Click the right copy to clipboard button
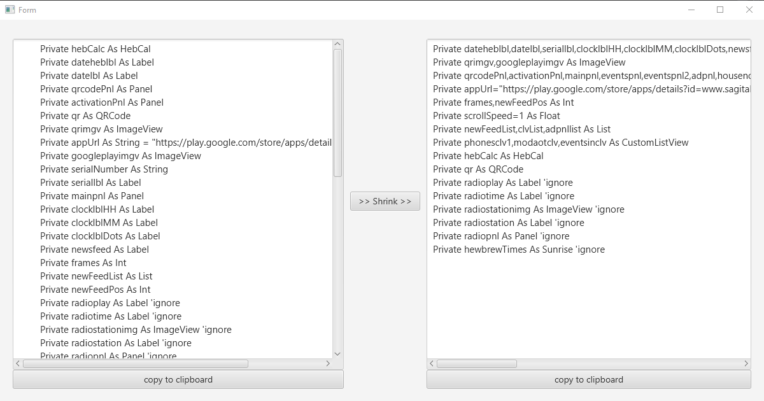764x401 pixels. pyautogui.click(x=589, y=379)
